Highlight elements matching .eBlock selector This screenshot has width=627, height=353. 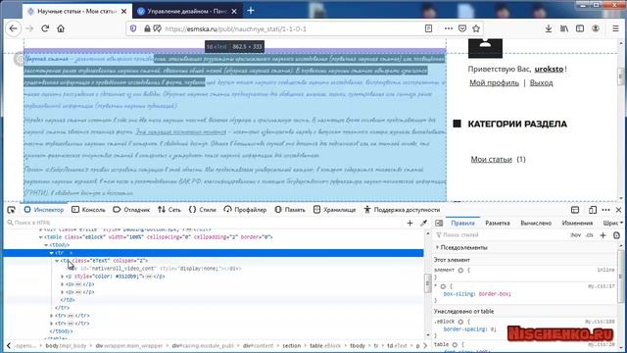pyautogui.click(x=460, y=322)
